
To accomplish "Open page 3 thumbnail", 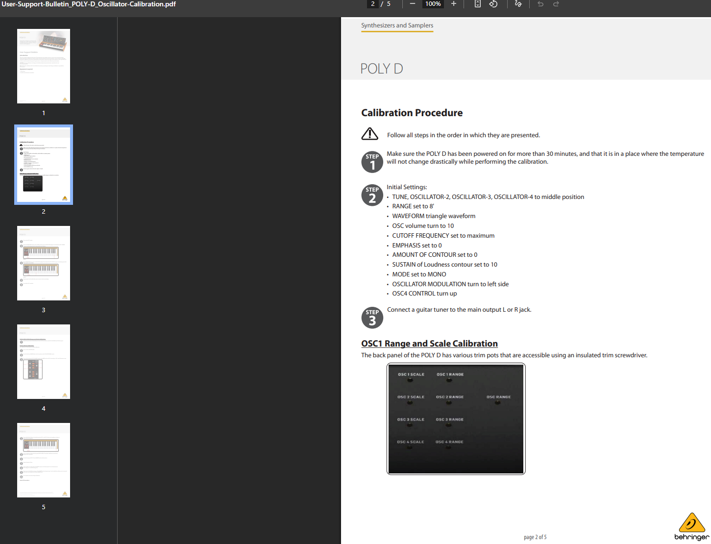I will tap(44, 263).
